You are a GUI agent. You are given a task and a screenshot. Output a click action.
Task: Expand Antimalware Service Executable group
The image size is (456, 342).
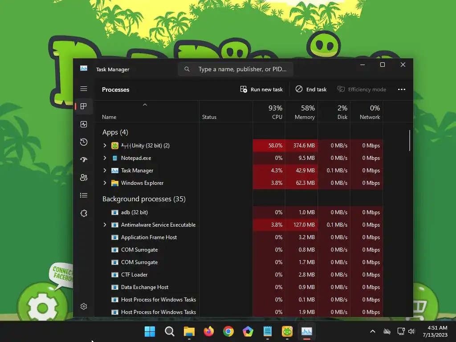click(105, 225)
